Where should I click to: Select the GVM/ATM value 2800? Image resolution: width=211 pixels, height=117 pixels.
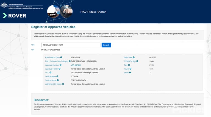click(151, 61)
